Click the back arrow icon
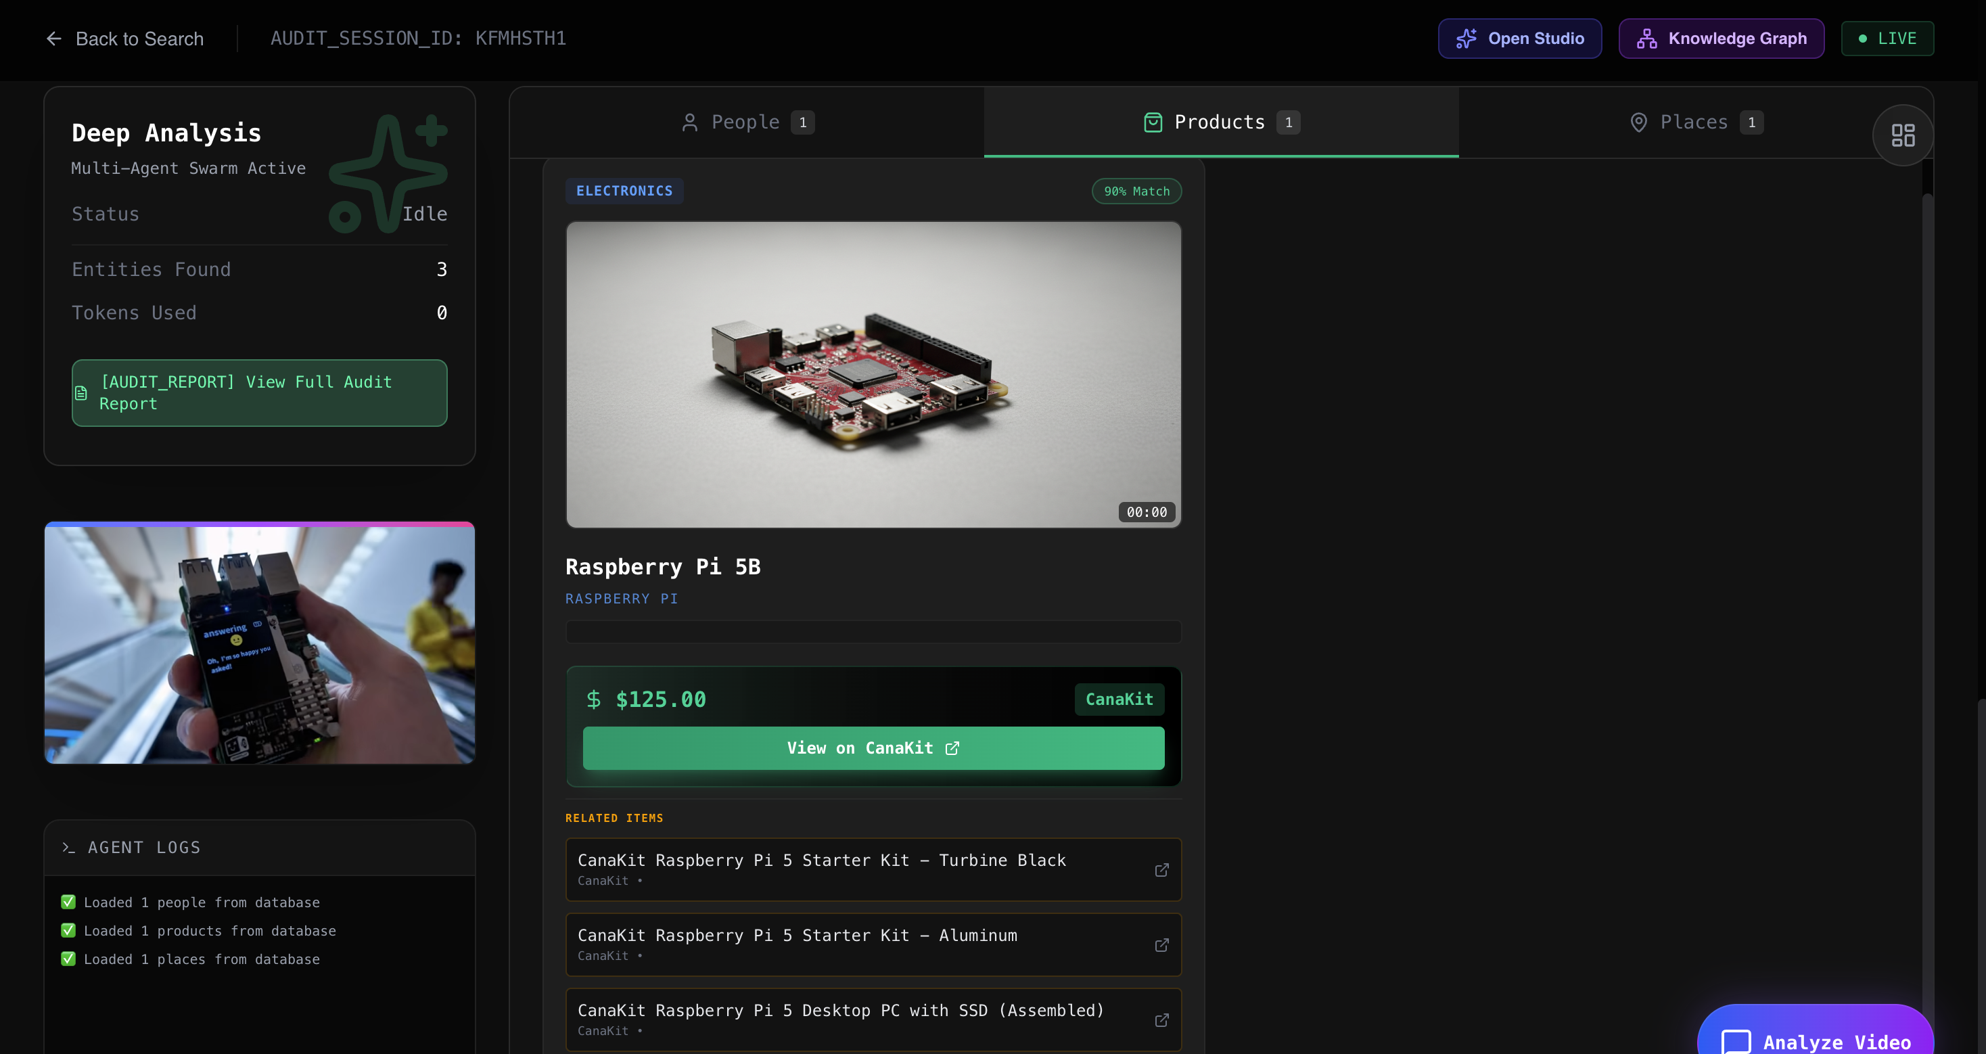 (x=54, y=39)
